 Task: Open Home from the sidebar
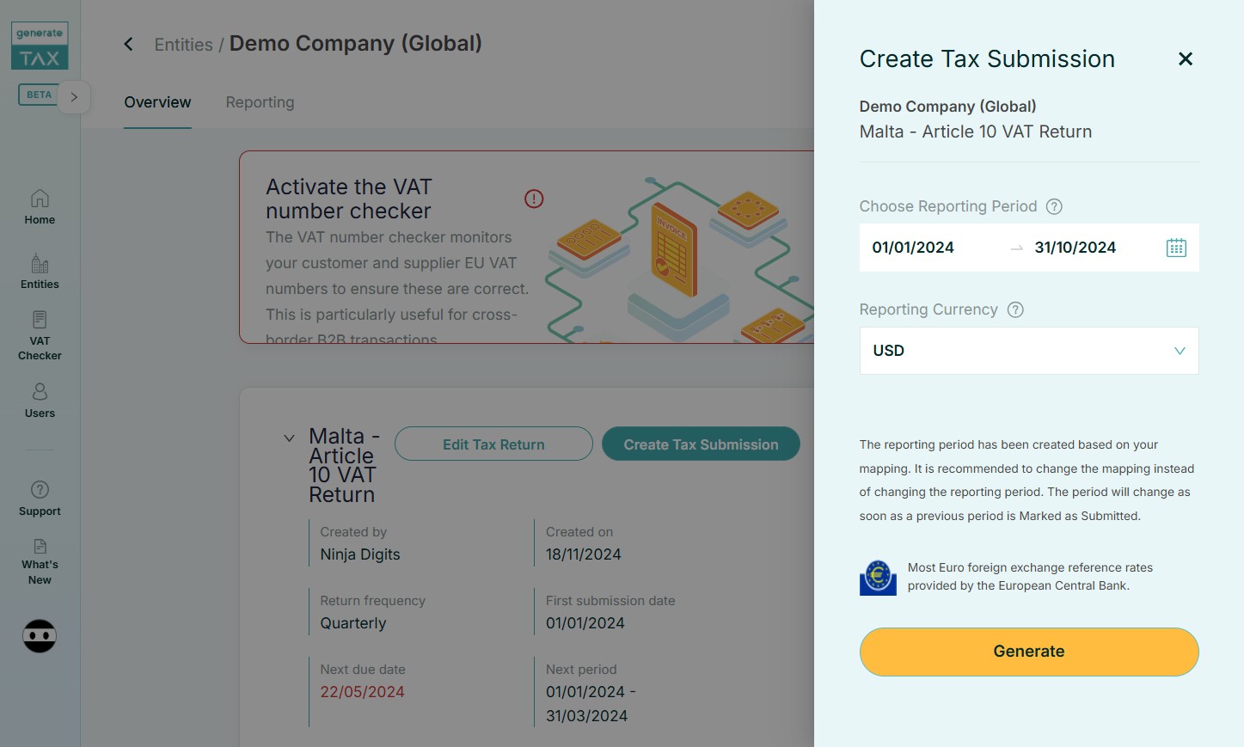40,207
